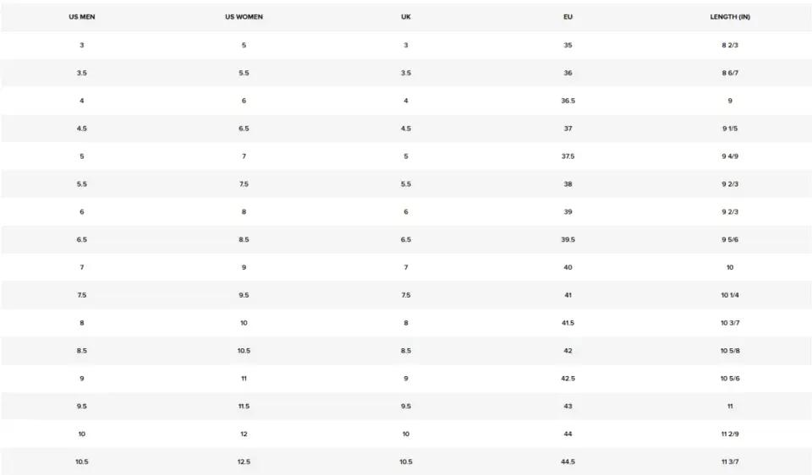812x475 pixels.
Task: Click the US WOMEN column header
Action: [244, 17]
